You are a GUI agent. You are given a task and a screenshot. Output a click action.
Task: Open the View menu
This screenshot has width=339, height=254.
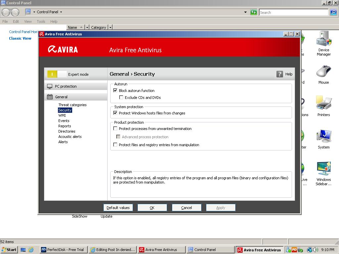[28, 21]
